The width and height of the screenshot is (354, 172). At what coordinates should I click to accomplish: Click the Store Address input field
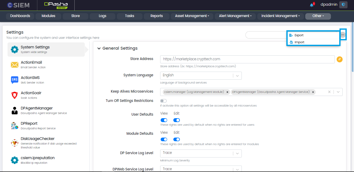coord(247,59)
